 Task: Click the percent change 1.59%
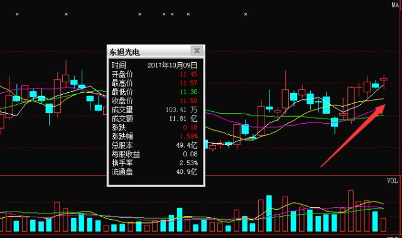[188, 136]
